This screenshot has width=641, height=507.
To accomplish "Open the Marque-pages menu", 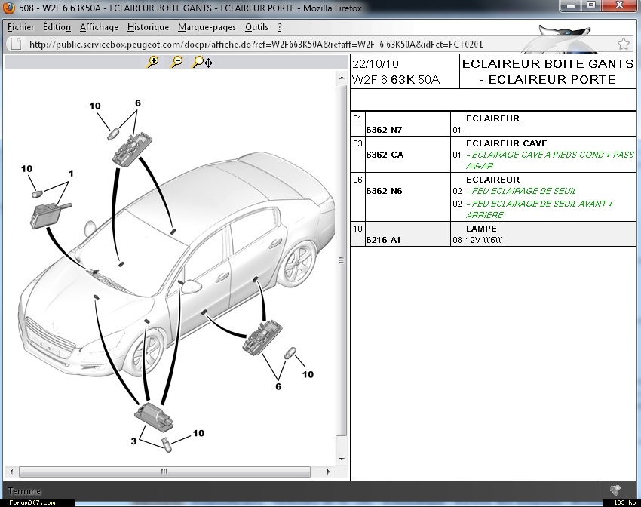I will [207, 27].
